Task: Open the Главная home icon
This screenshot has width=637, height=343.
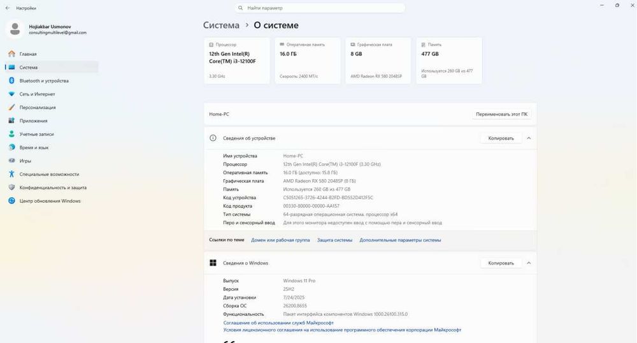Action: pyautogui.click(x=11, y=54)
